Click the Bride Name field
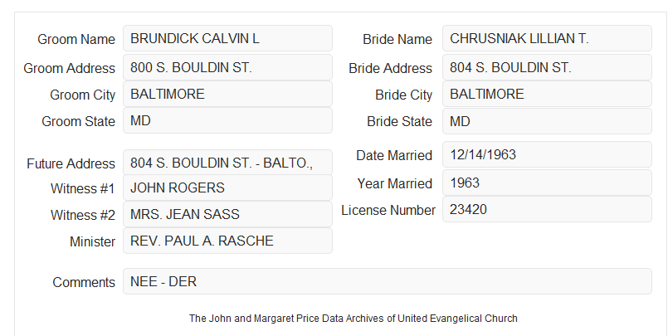668x336 pixels. tap(547, 38)
